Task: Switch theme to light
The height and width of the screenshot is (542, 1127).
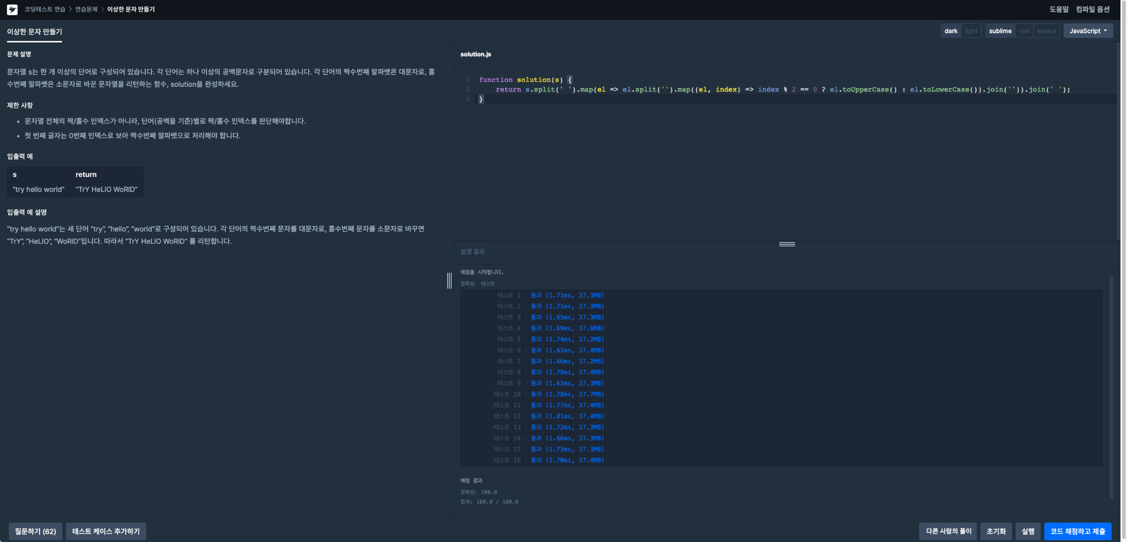Action: [x=971, y=31]
